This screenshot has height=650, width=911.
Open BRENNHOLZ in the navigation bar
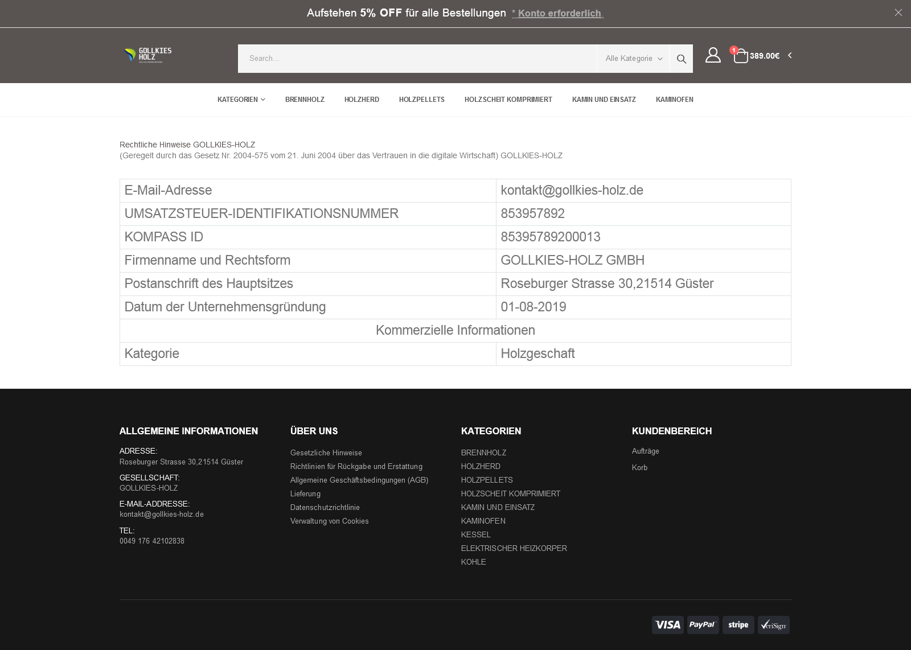pyautogui.click(x=305, y=100)
